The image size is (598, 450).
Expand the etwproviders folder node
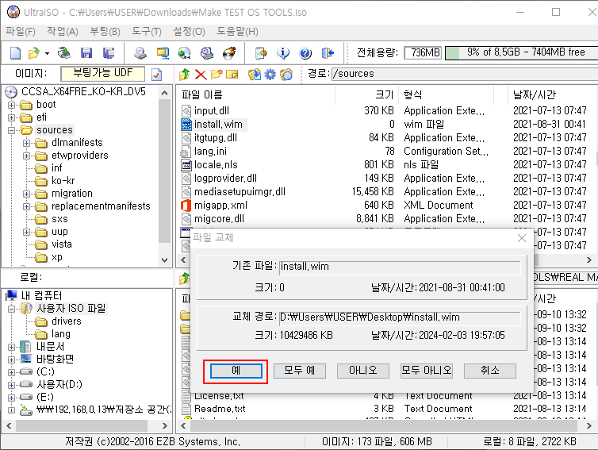pyautogui.click(x=26, y=156)
